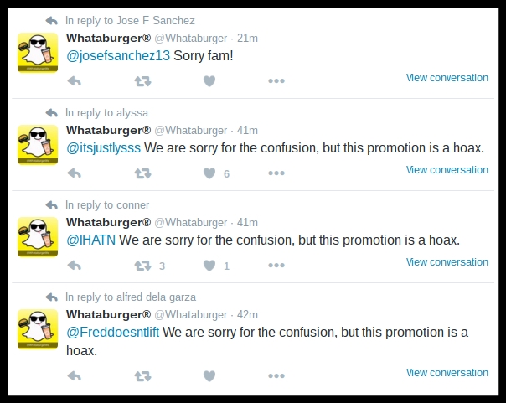The width and height of the screenshot is (506, 403).
Task: Open more options on the @itsjustlysss tweet
Action: (x=276, y=173)
